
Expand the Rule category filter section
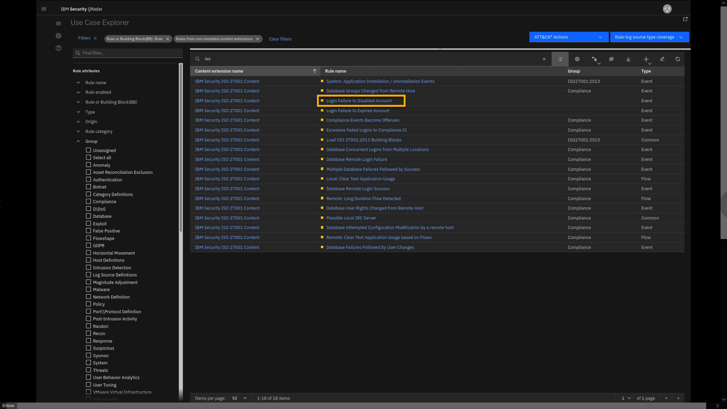pyautogui.click(x=98, y=131)
